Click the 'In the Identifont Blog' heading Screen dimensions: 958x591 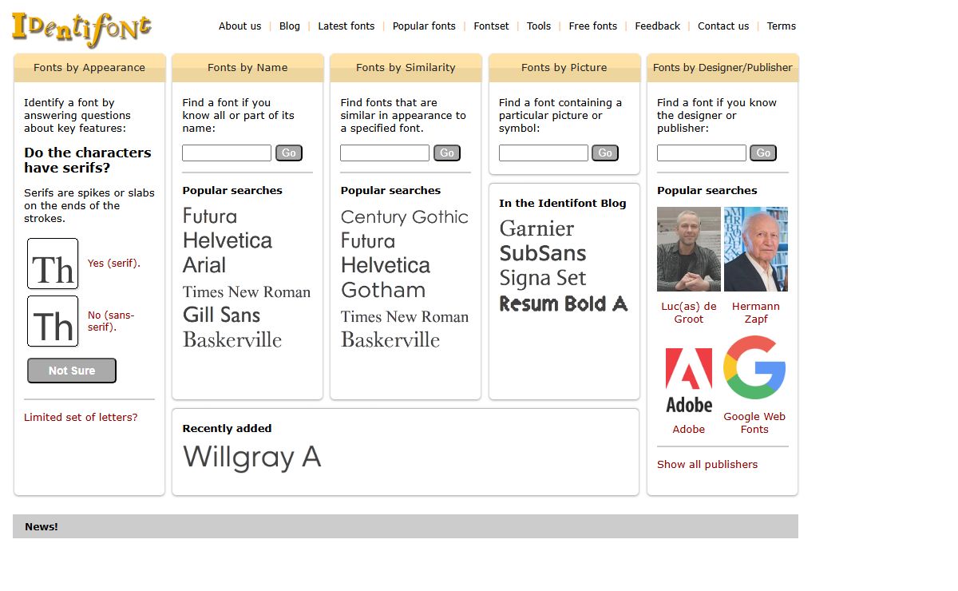pos(563,203)
